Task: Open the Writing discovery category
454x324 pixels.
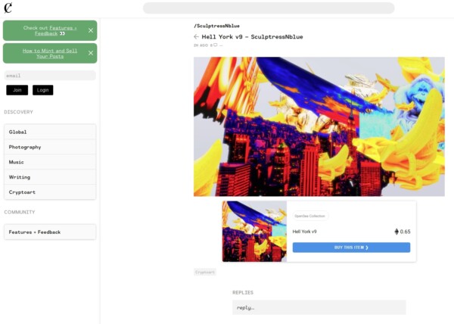Action: click(x=50, y=177)
